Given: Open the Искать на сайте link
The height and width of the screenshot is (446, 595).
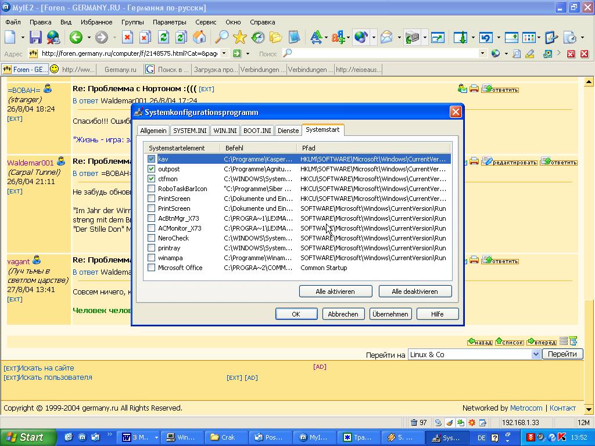Looking at the screenshot, I should (x=46, y=368).
